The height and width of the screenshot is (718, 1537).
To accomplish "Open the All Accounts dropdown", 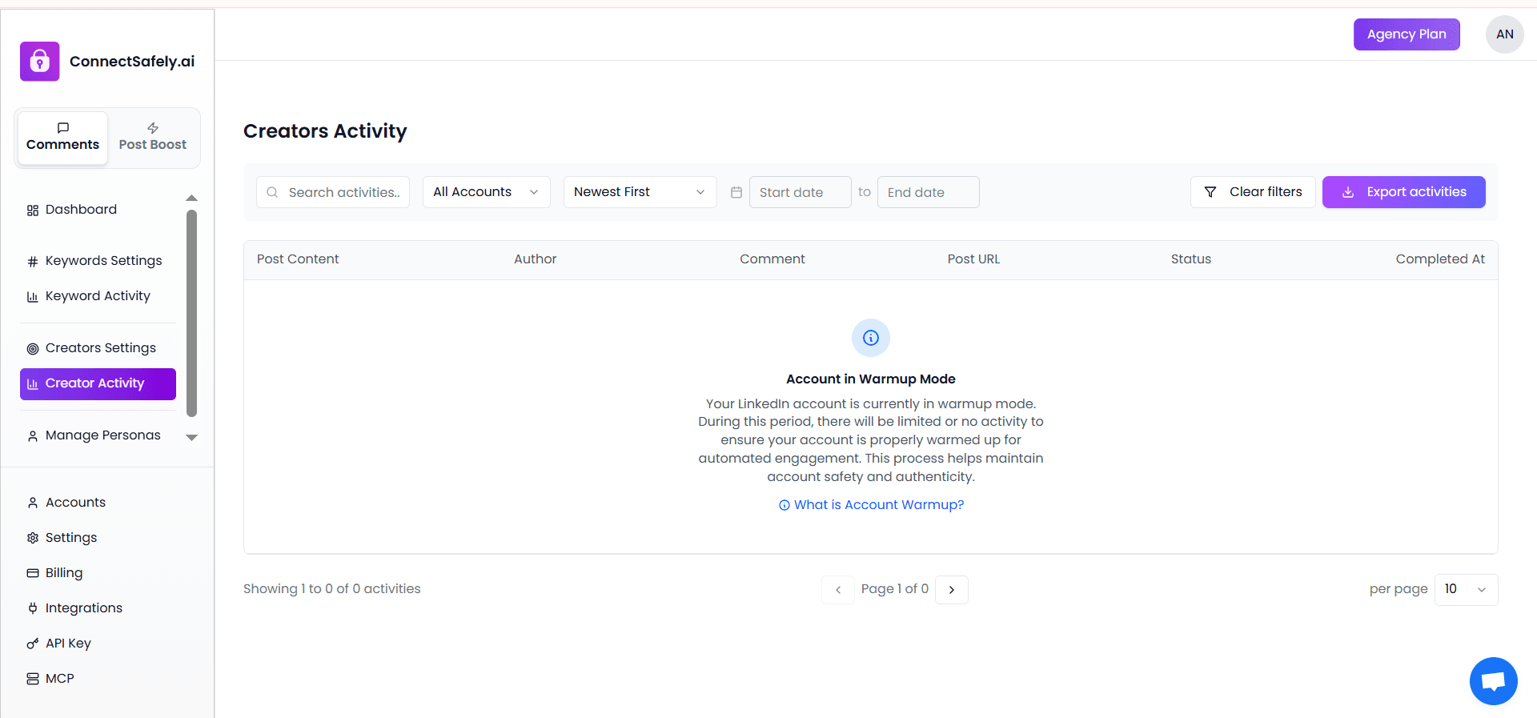I will click(487, 192).
